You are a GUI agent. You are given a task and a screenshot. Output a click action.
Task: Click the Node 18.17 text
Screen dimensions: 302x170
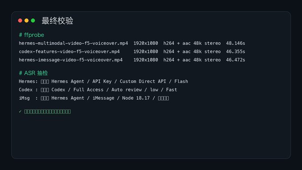tap(136, 98)
